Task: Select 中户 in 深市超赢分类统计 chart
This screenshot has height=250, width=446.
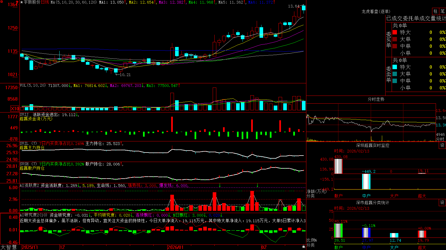Action: [366, 247]
